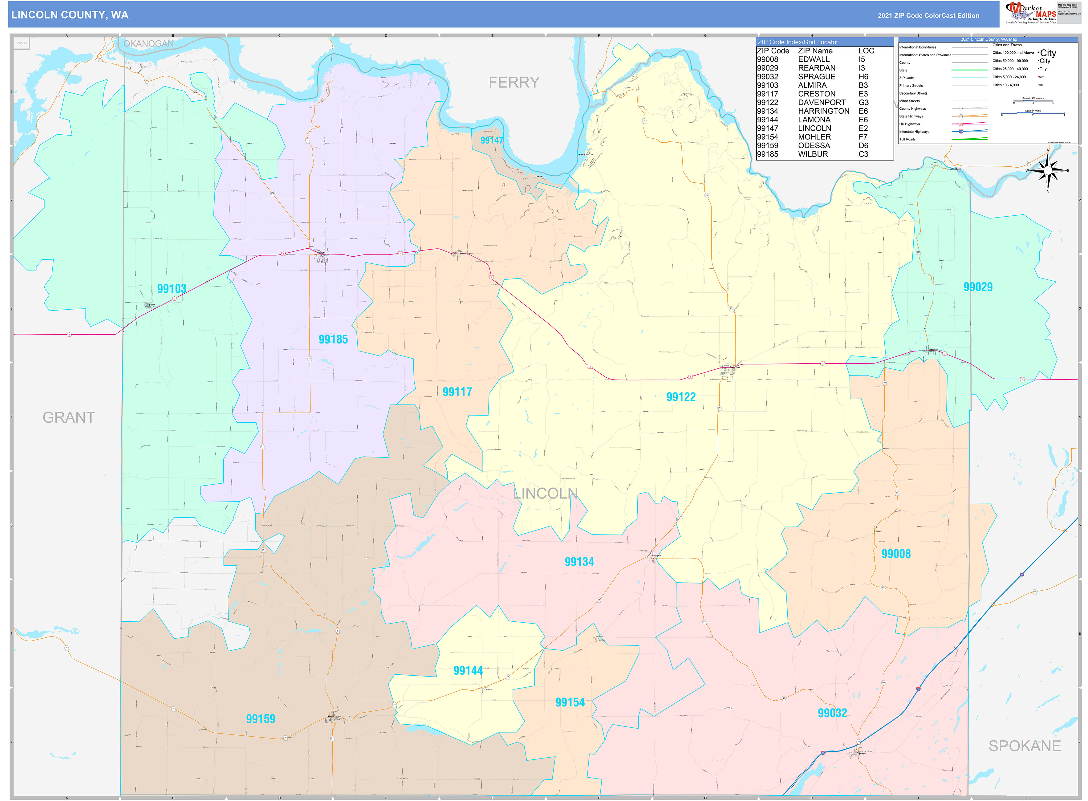Viewport: 1088px width, 801px height.
Task: Click the US Highways shield icon in the legend
Action: pos(961,124)
